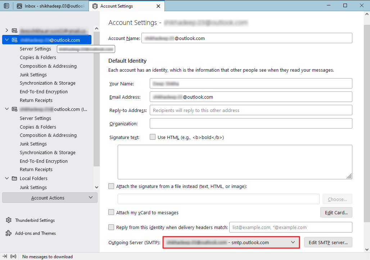Open Copies & Folders of second outlook.com account

tap(38, 127)
